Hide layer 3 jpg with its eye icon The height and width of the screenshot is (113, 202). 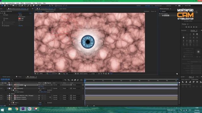click(1, 95)
